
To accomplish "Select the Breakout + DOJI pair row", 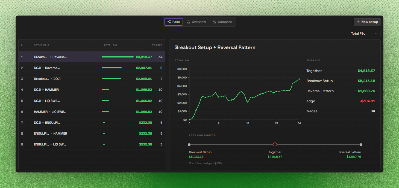I will [x=92, y=79].
